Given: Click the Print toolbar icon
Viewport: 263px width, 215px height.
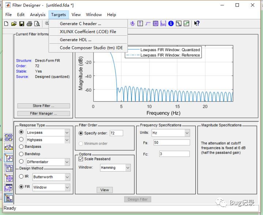Looking at the screenshot, I should [29, 24].
